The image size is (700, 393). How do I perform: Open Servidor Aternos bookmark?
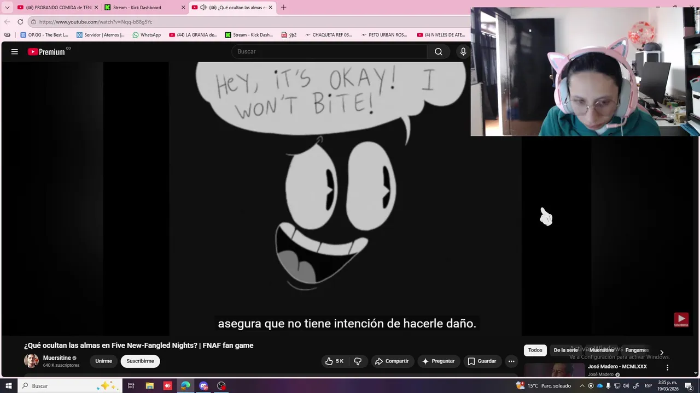pos(101,35)
